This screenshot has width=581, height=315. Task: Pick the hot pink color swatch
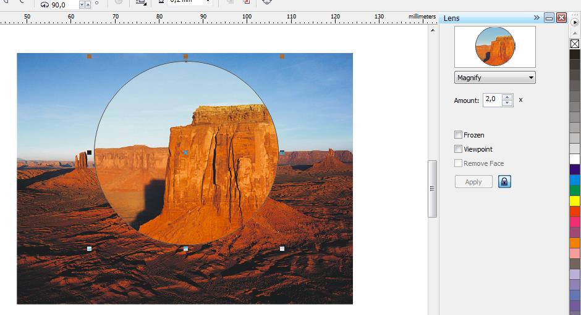(575, 222)
